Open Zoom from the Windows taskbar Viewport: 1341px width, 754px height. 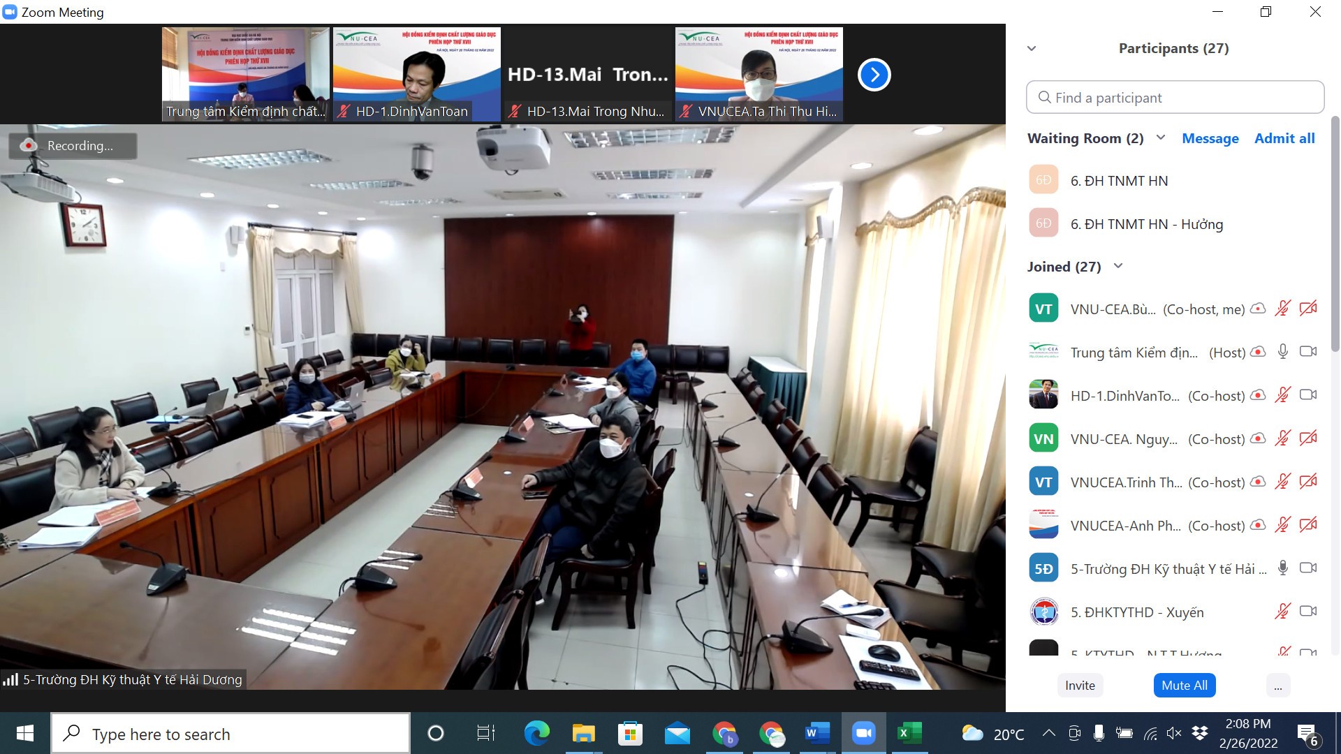[x=863, y=733]
